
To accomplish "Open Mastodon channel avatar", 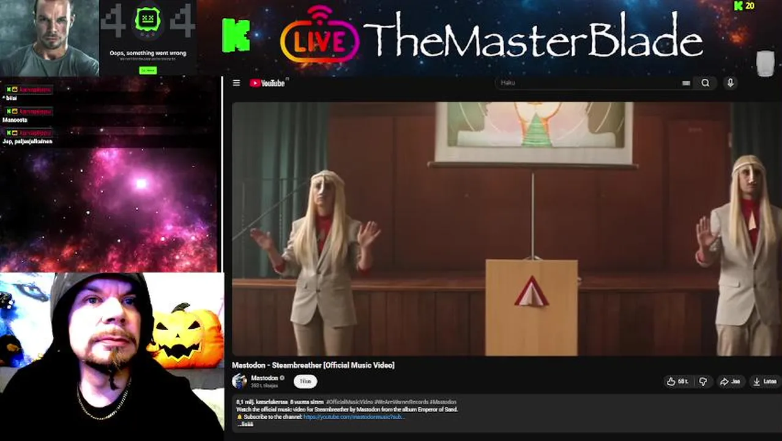I will 239,381.
